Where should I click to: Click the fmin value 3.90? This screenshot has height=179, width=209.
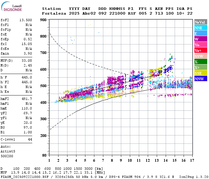coord(28,53)
